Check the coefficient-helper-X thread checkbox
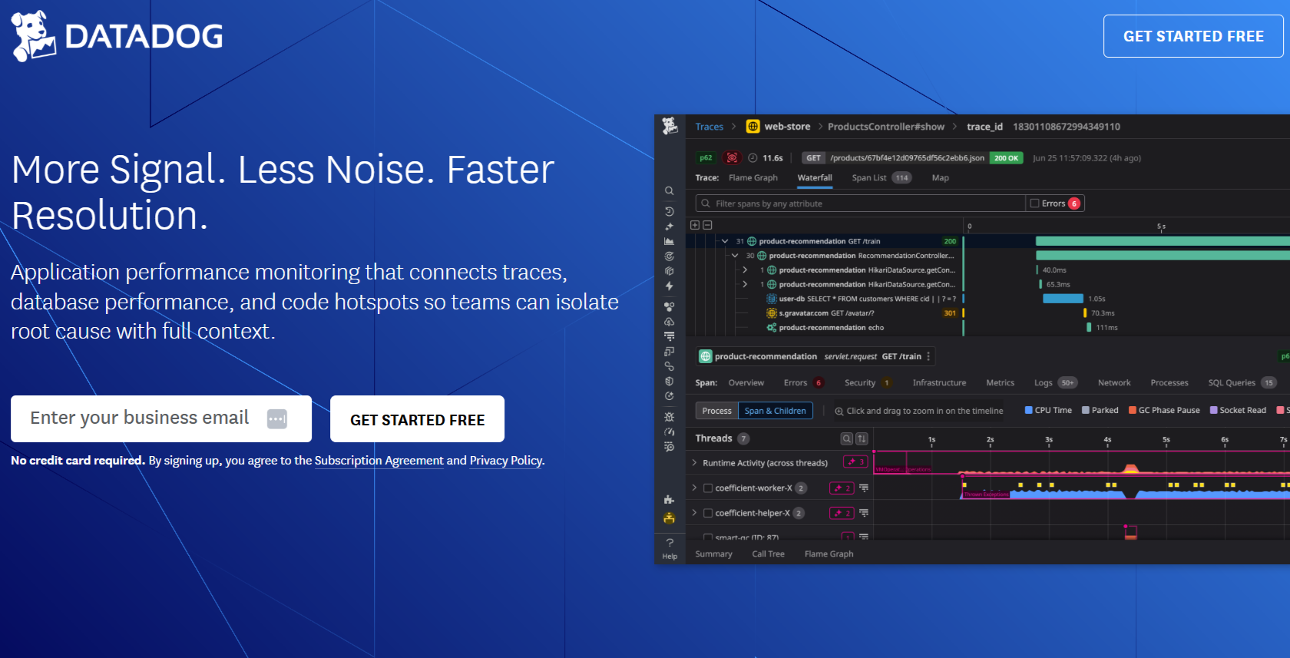1290x658 pixels. (708, 513)
